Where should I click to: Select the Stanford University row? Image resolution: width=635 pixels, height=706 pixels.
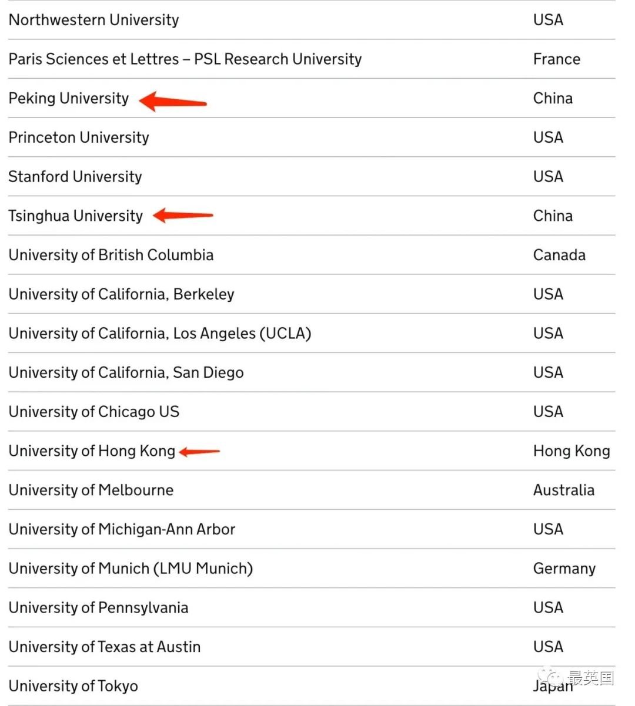[312, 177]
